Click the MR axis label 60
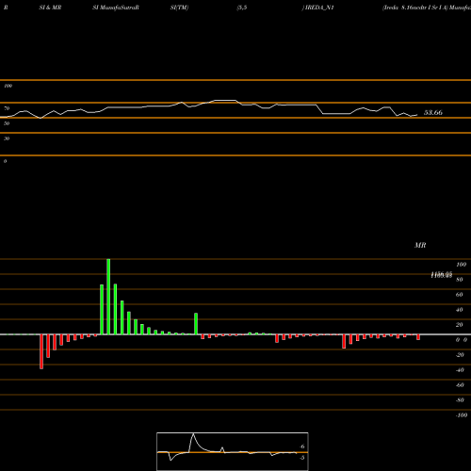 [x=459, y=295]
